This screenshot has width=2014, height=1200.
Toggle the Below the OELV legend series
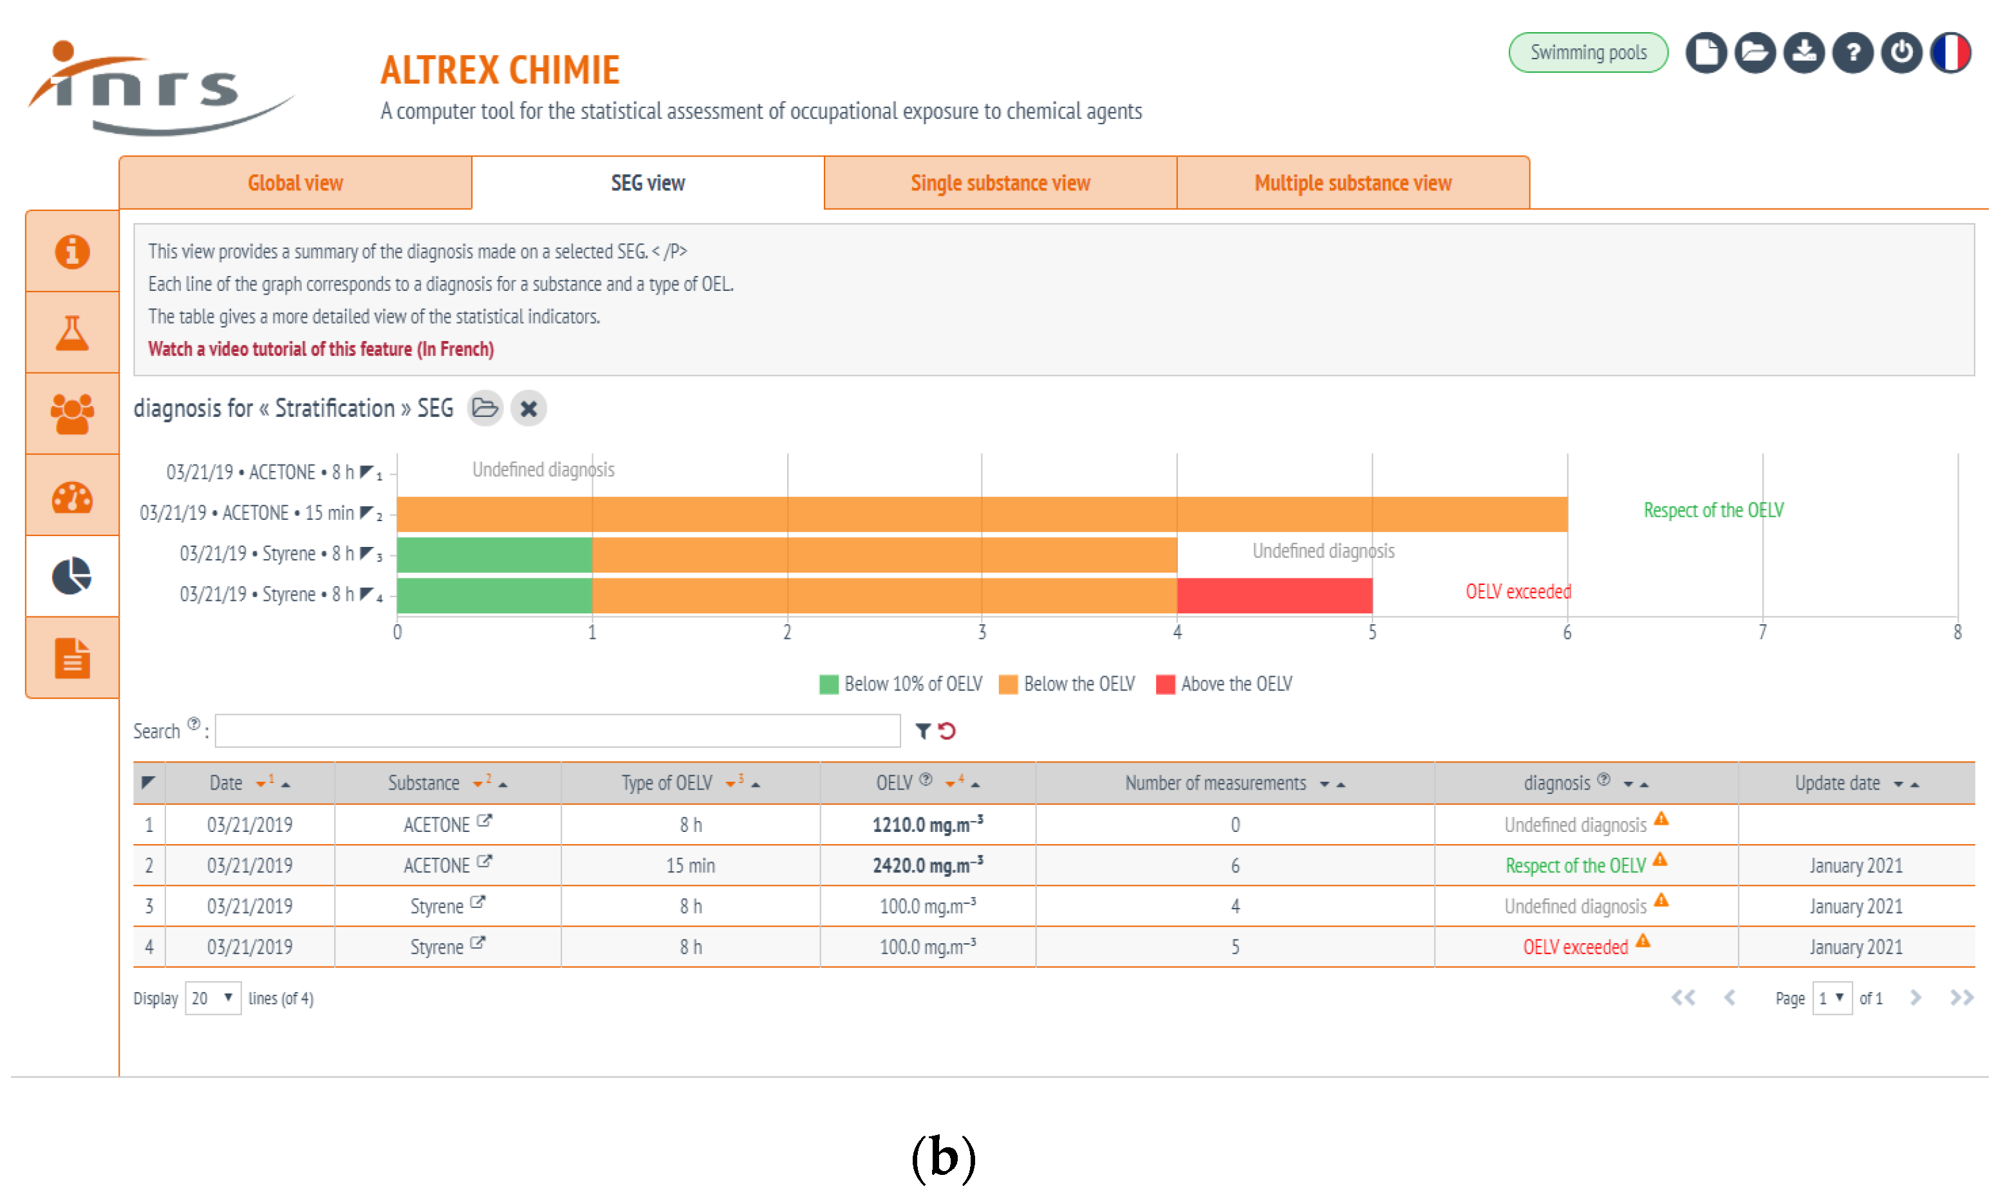[x=1068, y=684]
